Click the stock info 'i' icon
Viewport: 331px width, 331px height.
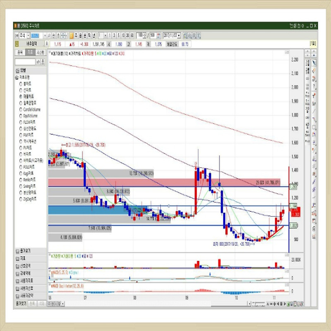pos(47,44)
